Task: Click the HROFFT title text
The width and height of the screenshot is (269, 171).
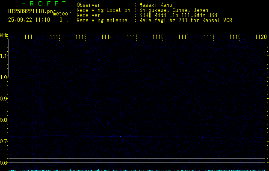Action: [x=44, y=3]
